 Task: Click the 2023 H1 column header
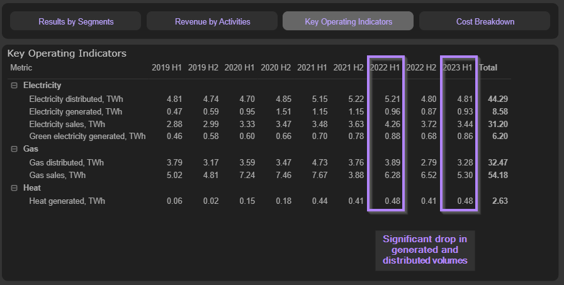458,68
